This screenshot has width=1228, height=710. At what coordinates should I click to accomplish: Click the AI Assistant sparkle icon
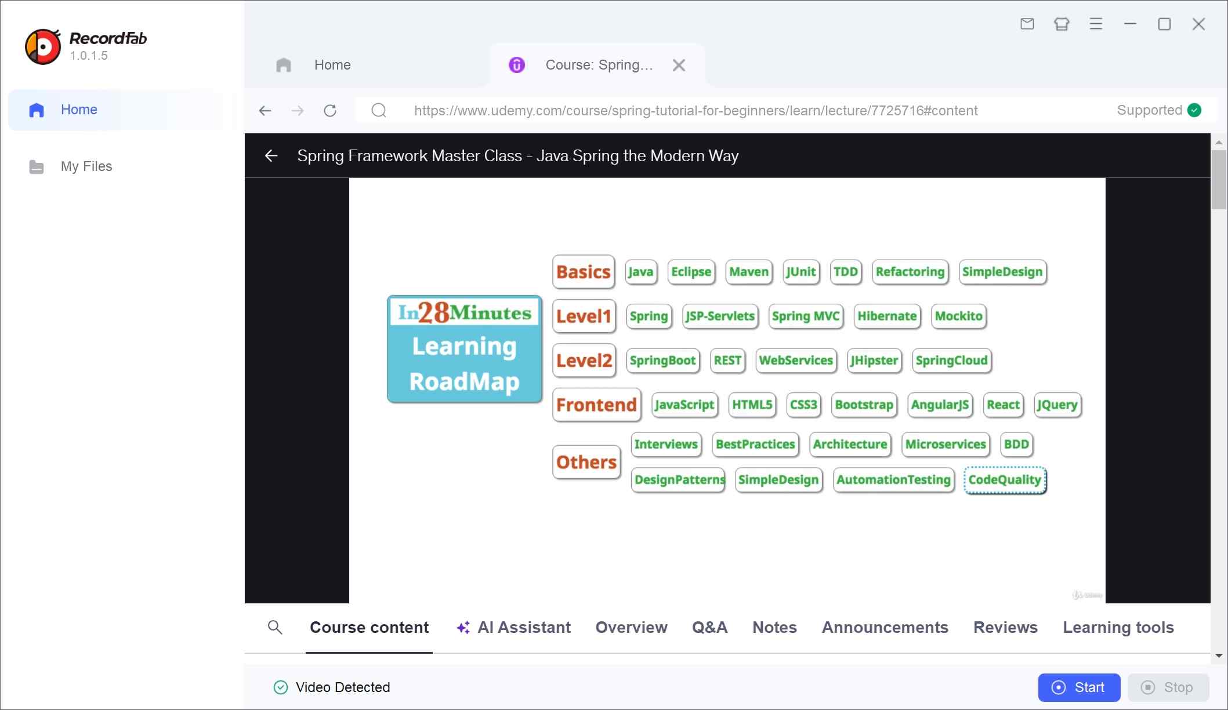462,628
